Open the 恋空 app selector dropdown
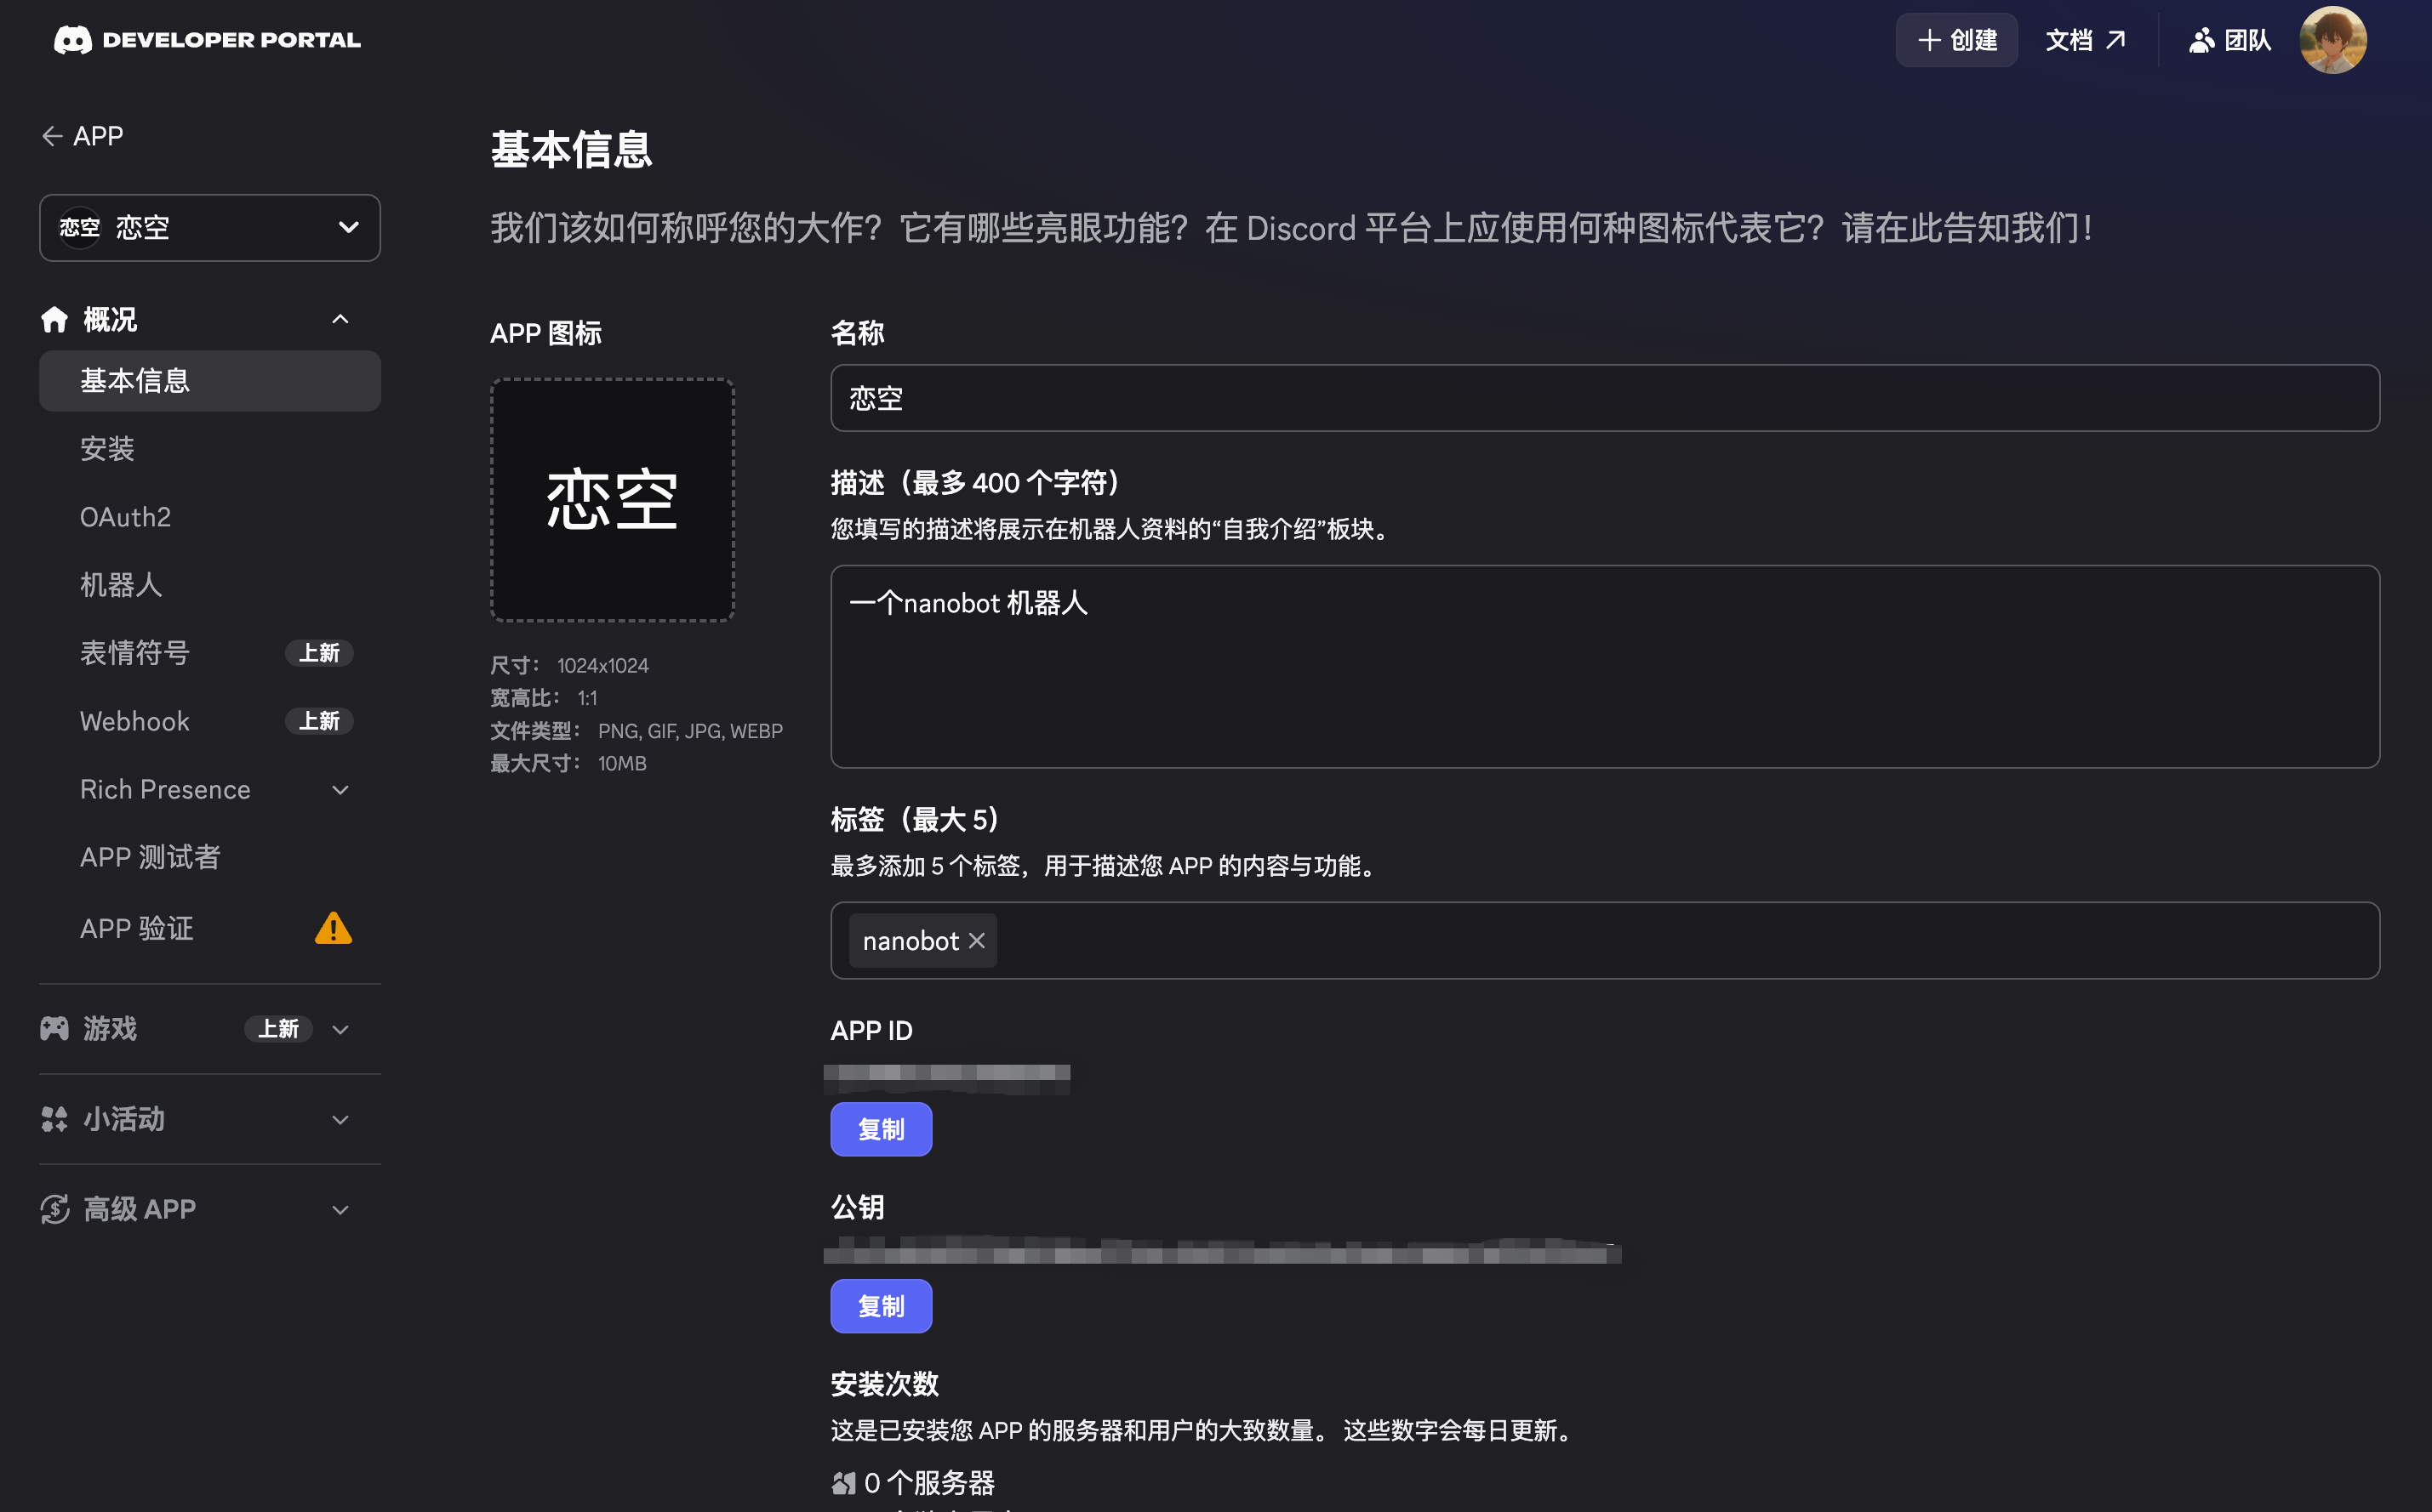 click(210, 228)
